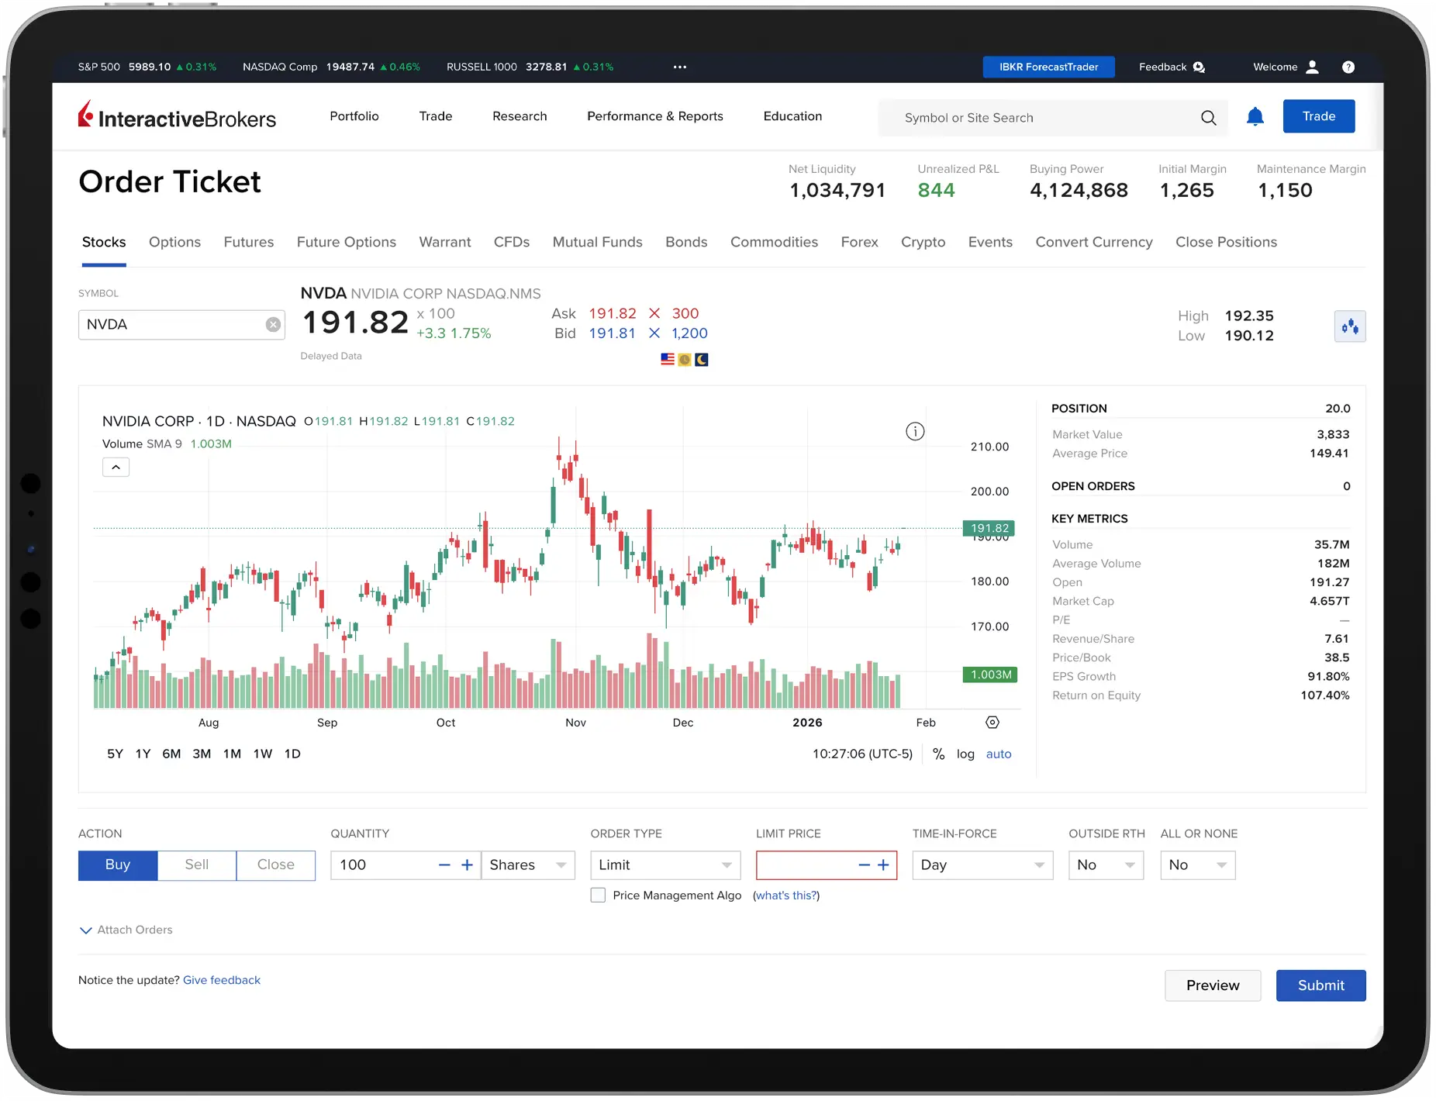
Task: Decrease limit price with minus icon
Action: (x=864, y=865)
